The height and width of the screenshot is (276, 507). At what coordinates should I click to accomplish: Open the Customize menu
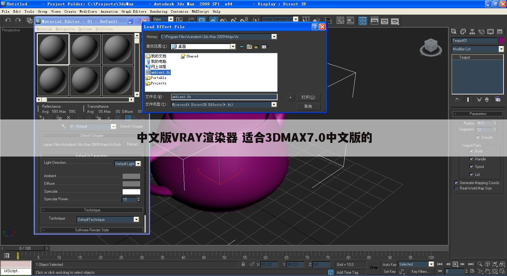click(x=179, y=11)
